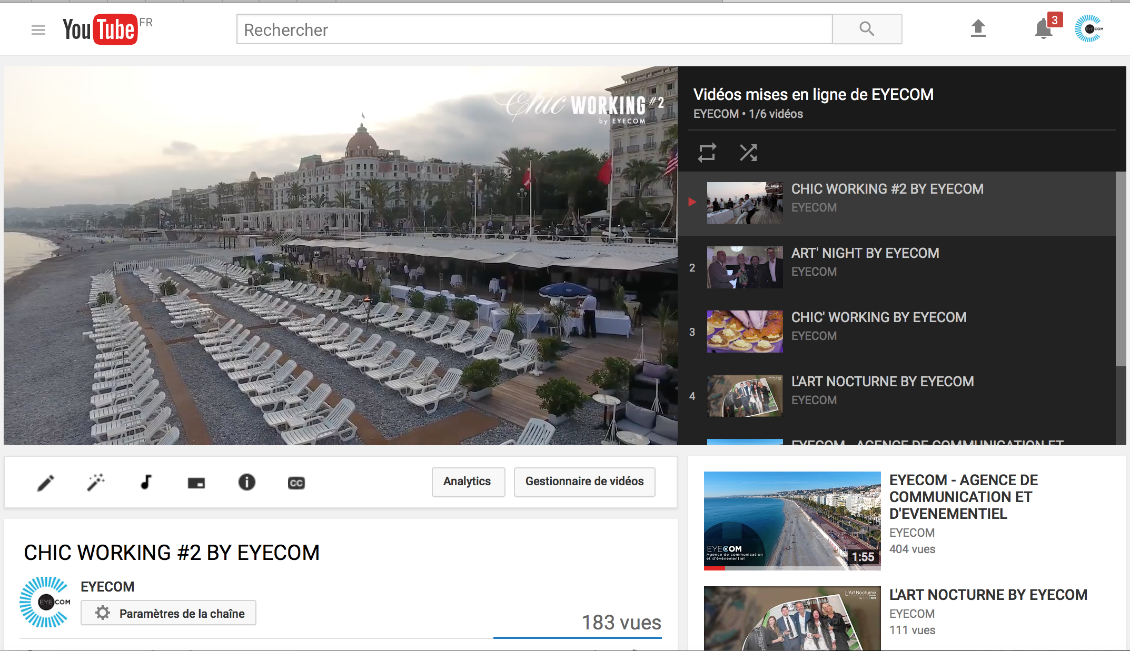Click the main video player frame

click(x=340, y=256)
